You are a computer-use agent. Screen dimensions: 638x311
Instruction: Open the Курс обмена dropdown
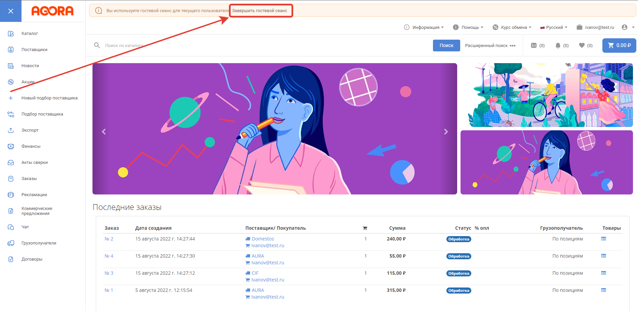[x=512, y=27]
